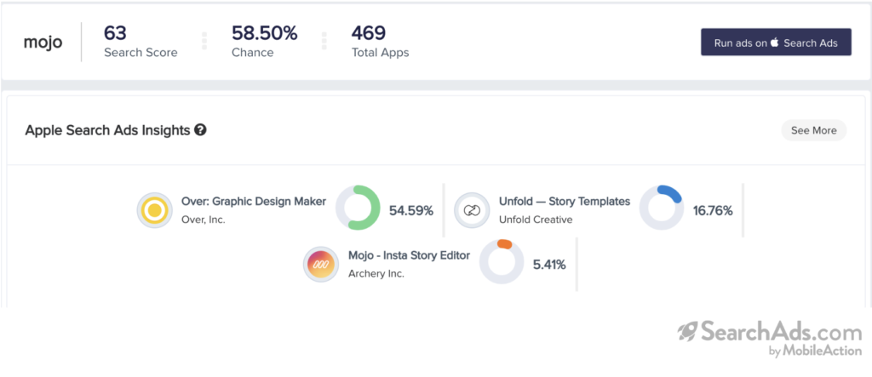Open Over: Graphic Design Maker app title

coord(254,202)
